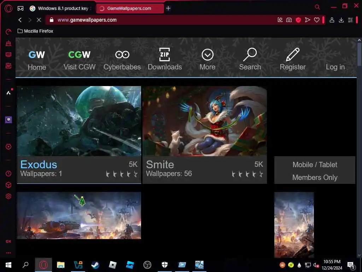Open the profile account icon
The height and width of the screenshot is (272, 362).
(332, 20)
